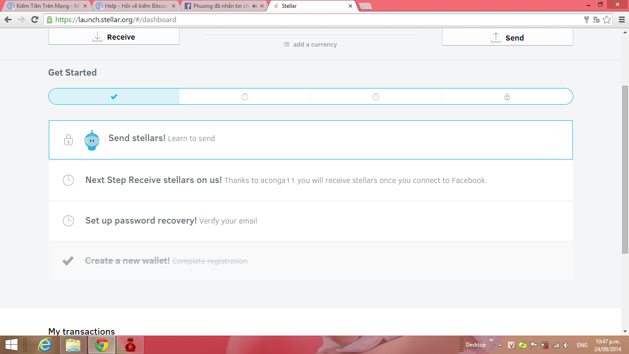The image size is (629, 354).
Task: Click the green plus tray icon
Action: [523, 345]
